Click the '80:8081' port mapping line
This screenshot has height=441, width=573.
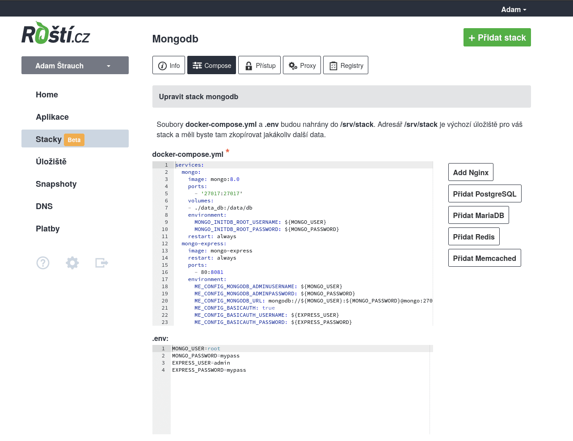pos(209,272)
